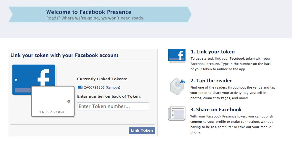Click the linked token number 2A00721305
The width and height of the screenshot is (292, 147).
coord(94,87)
